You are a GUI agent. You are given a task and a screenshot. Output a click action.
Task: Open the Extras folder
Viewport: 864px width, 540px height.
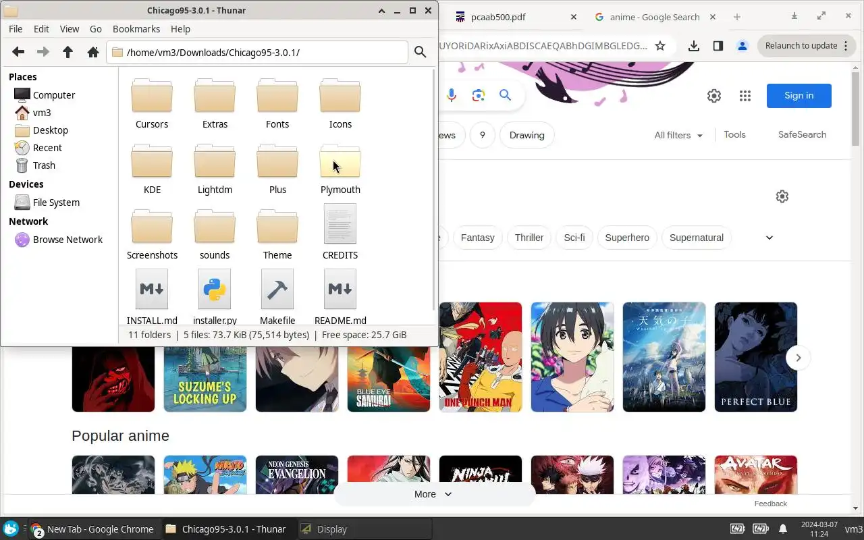coord(215,103)
